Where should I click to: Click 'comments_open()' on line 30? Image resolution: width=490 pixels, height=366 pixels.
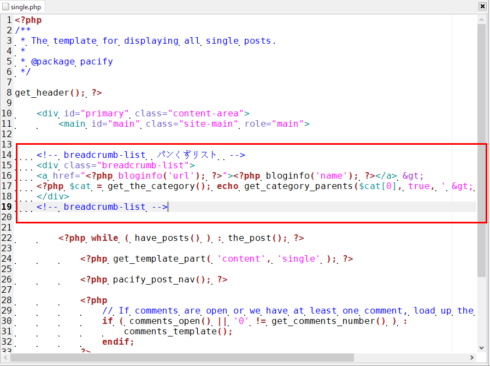[170, 321]
